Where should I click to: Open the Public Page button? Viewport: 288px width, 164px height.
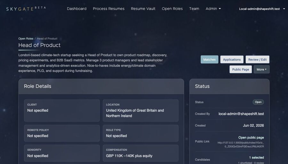click(241, 69)
